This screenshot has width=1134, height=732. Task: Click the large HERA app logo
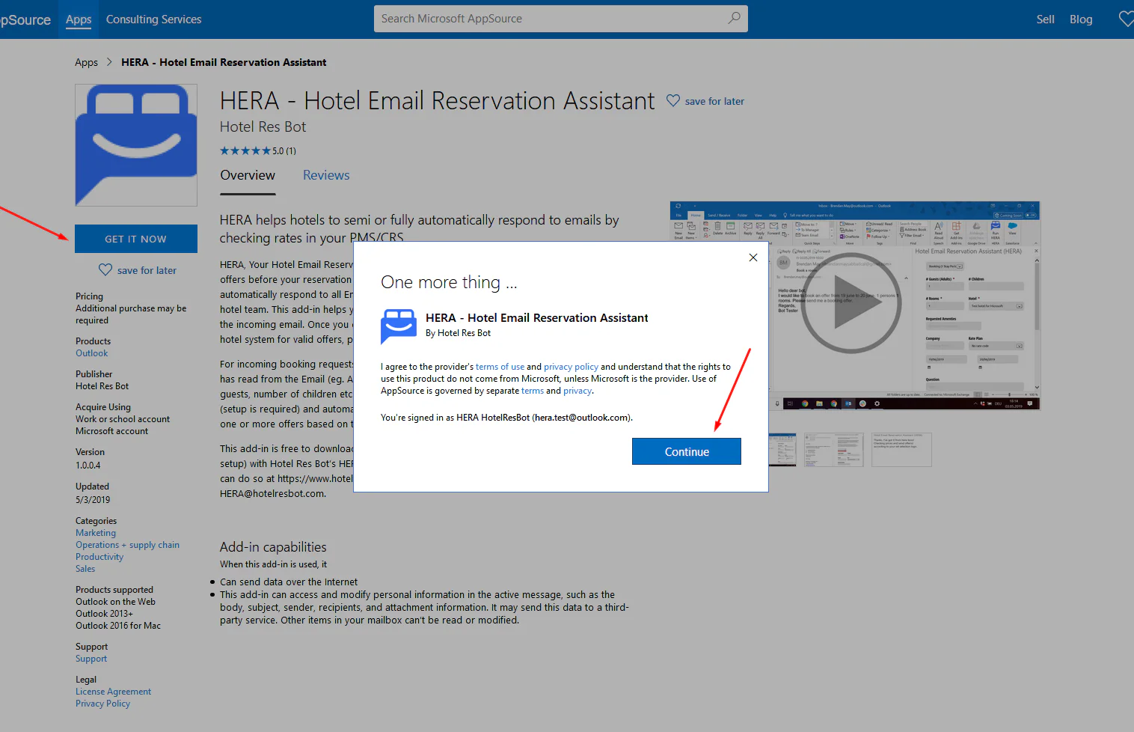[136, 145]
